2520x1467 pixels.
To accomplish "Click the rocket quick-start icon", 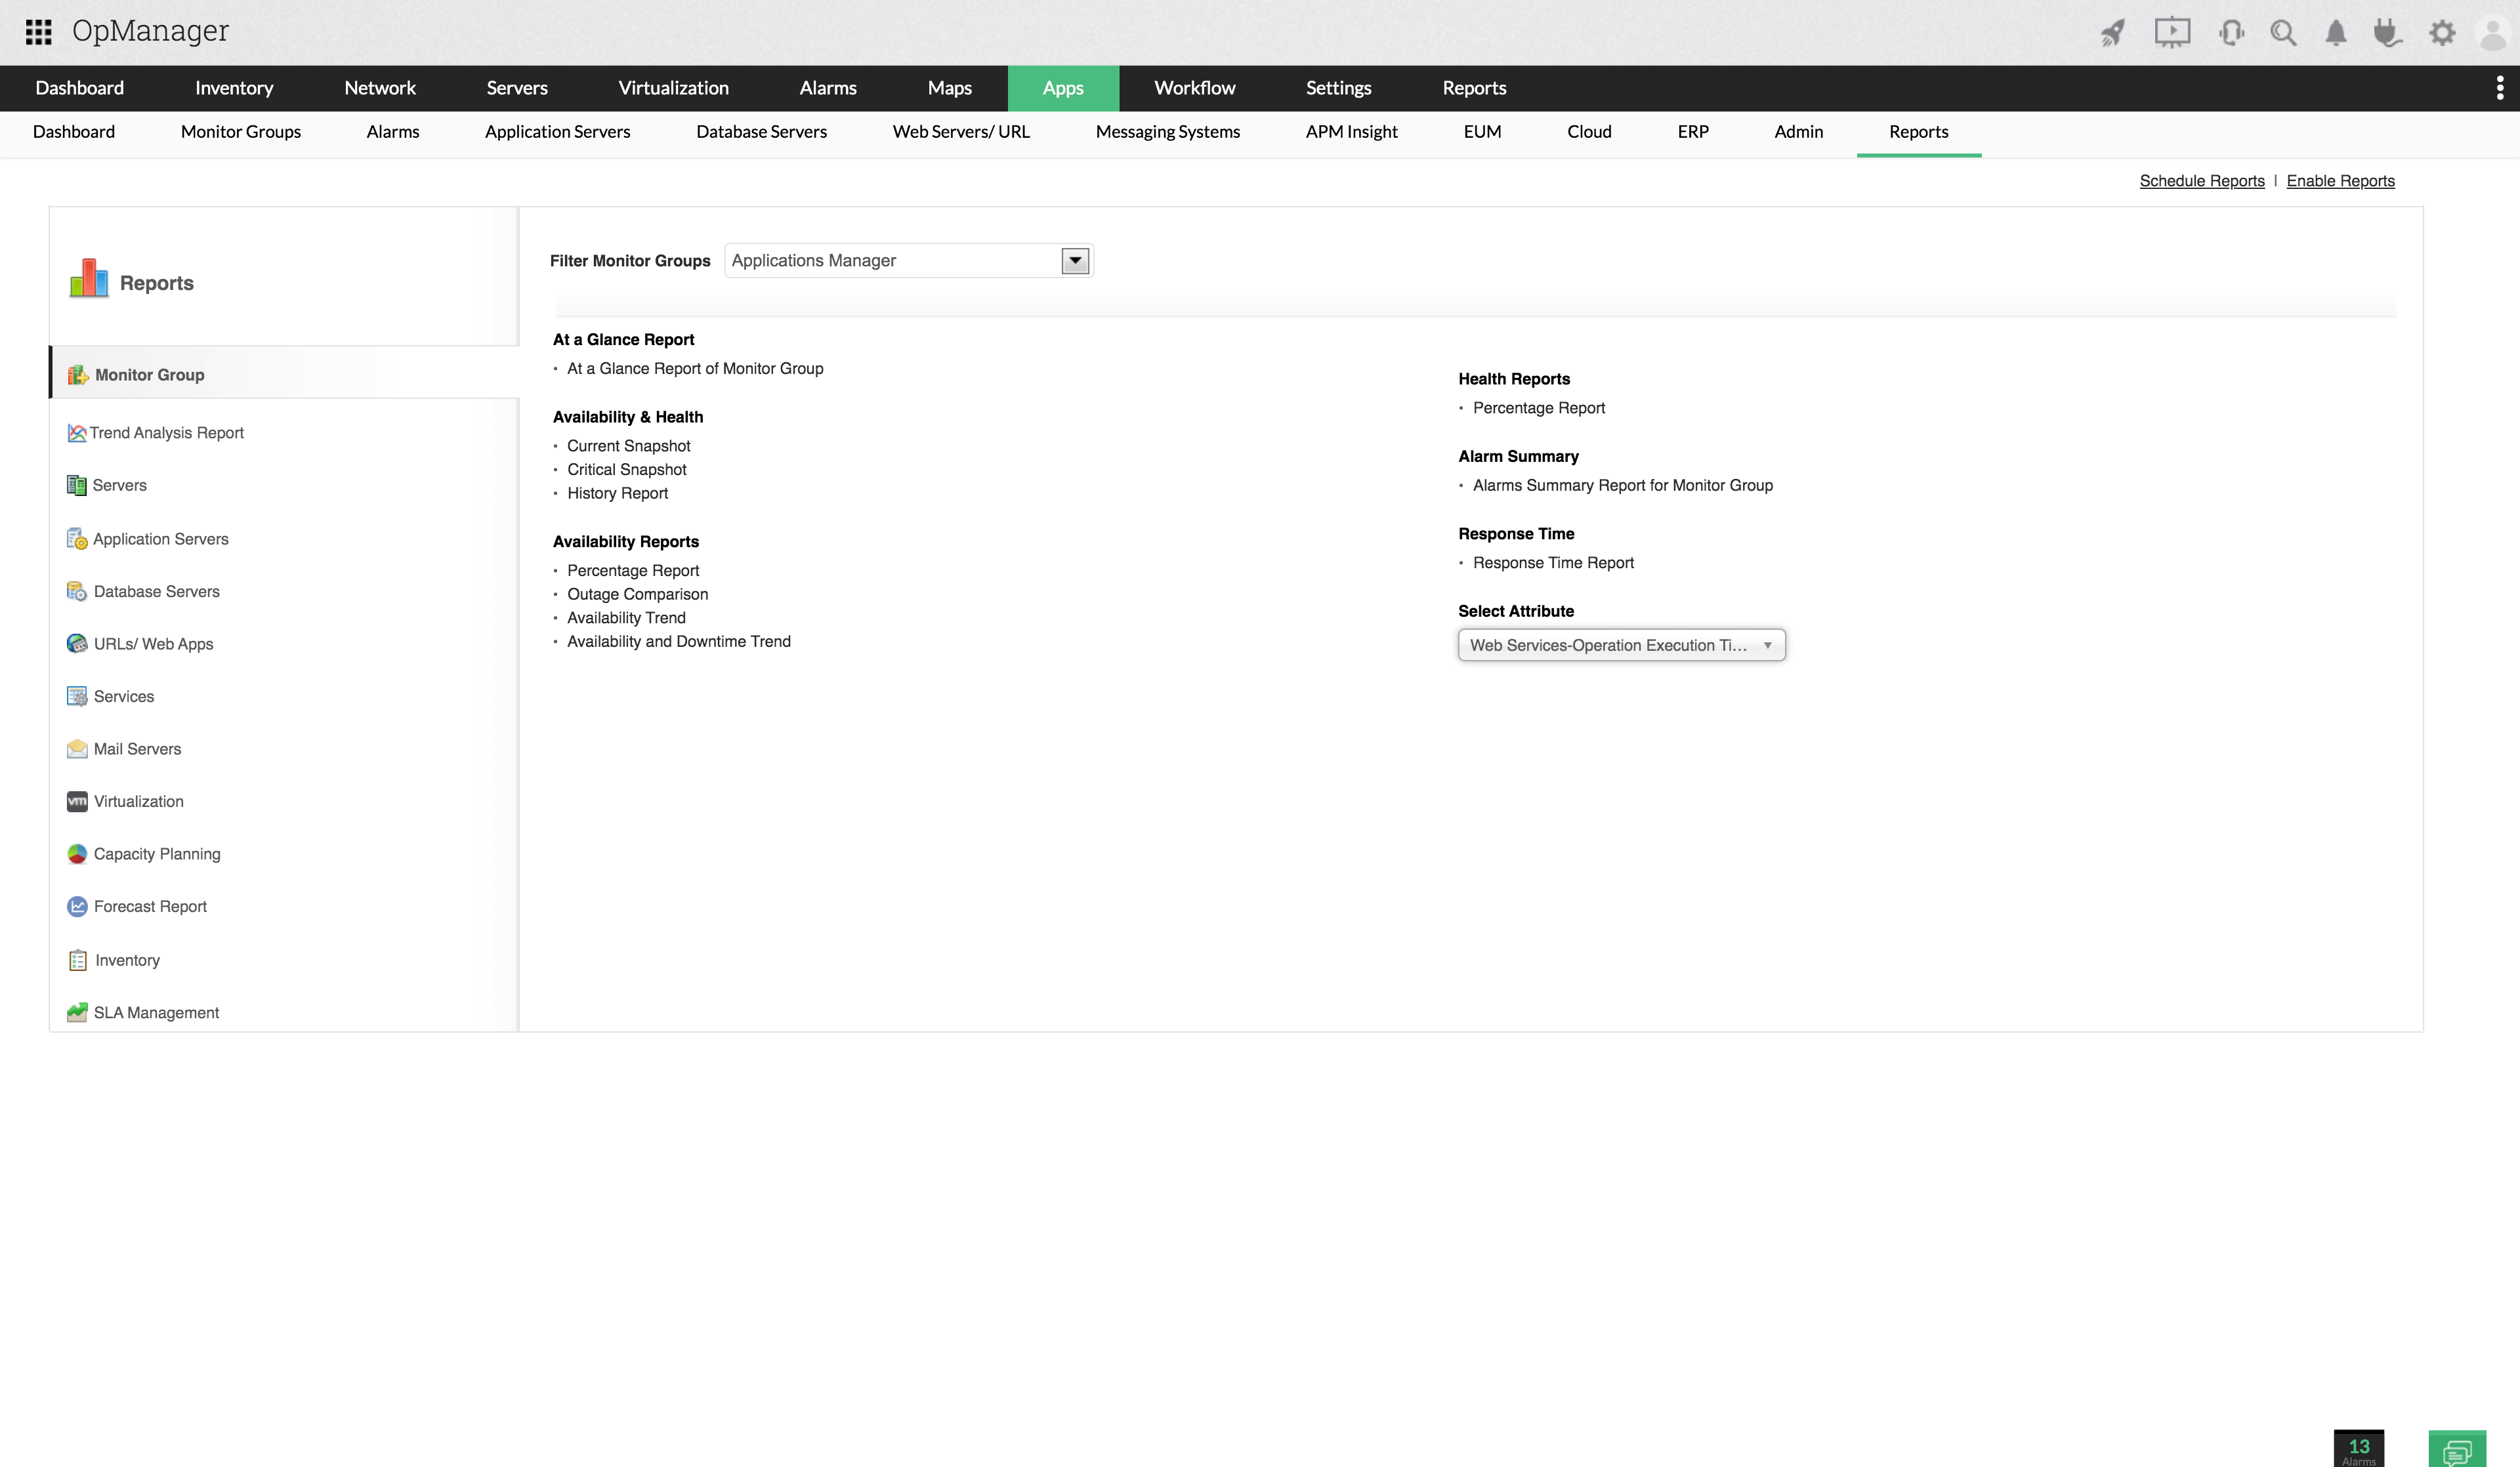I will click(x=2113, y=33).
